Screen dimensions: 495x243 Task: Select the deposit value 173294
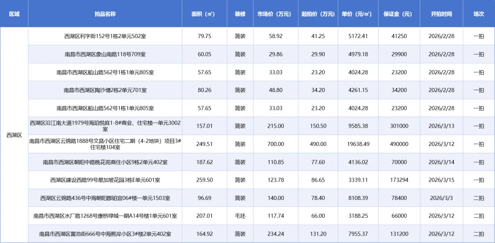tap(399, 180)
